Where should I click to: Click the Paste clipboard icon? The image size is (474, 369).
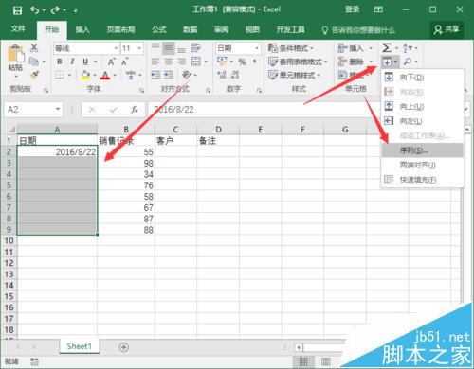(15, 54)
